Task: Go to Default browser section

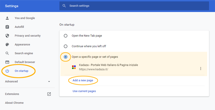Action: tap(25, 62)
